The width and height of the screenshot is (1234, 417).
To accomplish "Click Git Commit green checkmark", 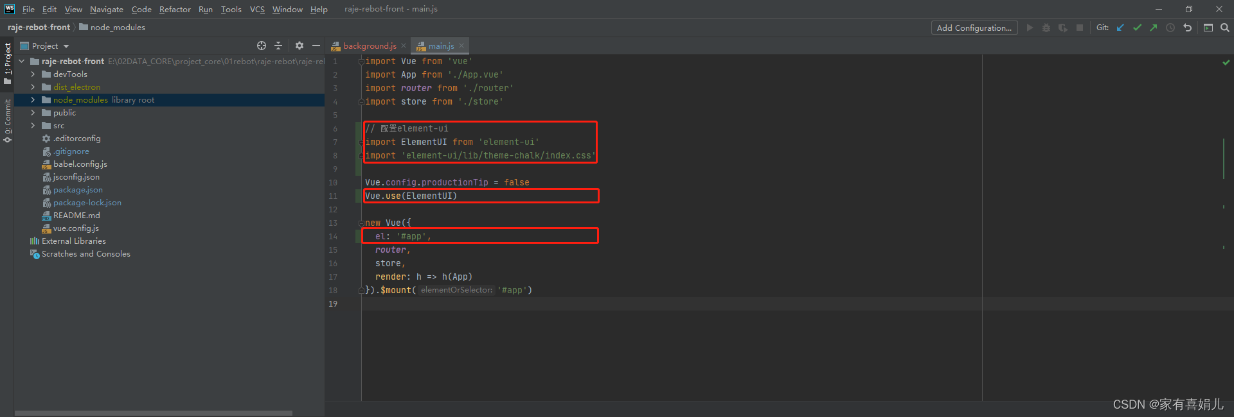I will coord(1138,28).
